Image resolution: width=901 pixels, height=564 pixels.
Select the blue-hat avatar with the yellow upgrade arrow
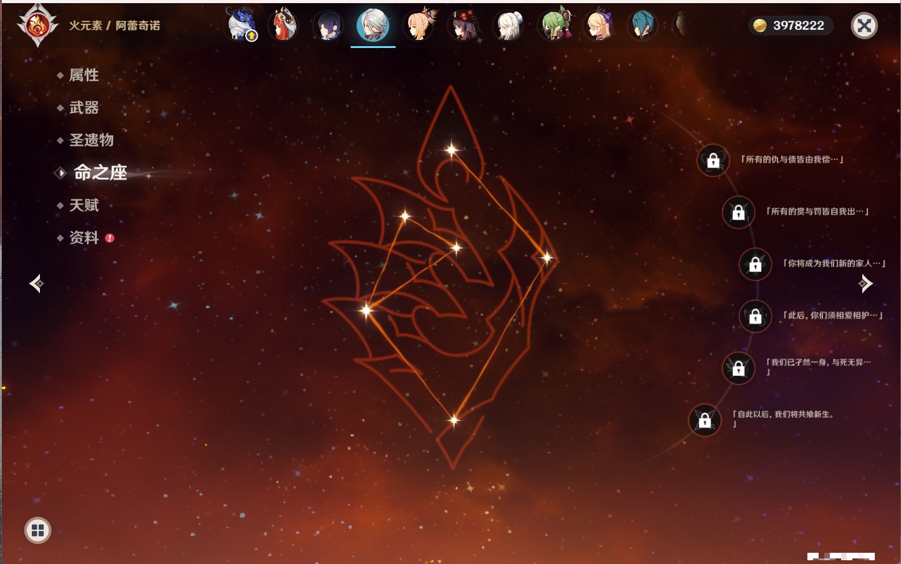click(x=240, y=25)
